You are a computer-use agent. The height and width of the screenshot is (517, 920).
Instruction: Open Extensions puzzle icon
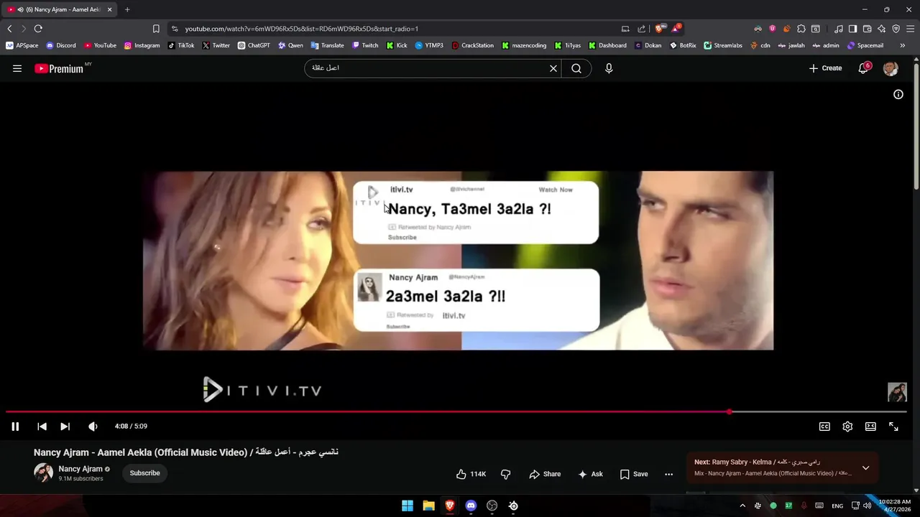pos(801,29)
